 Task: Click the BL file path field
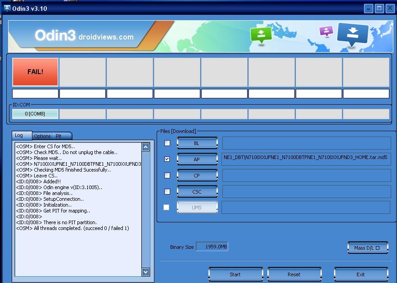pyautogui.click(x=307, y=143)
